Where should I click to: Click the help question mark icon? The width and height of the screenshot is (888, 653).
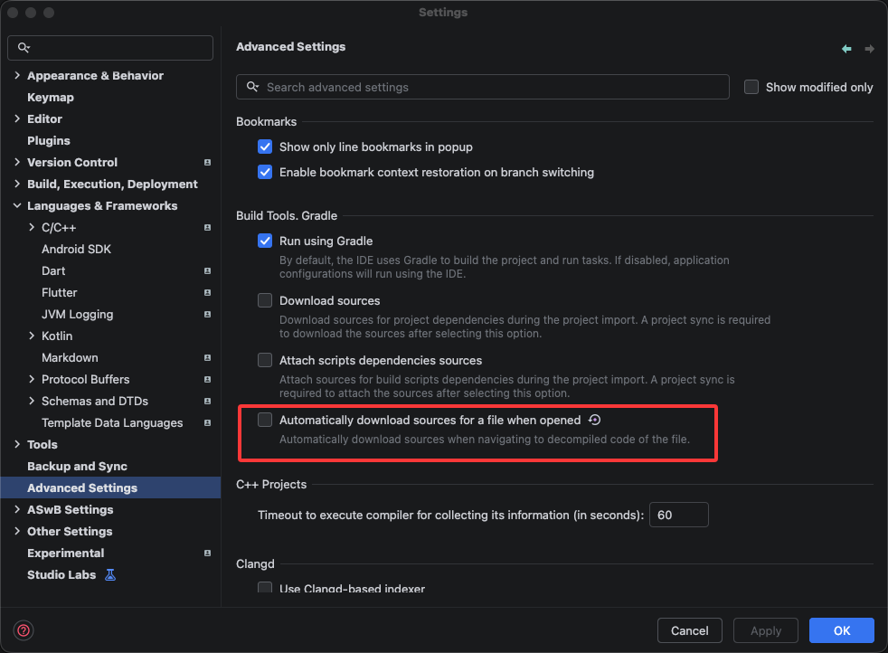(24, 630)
